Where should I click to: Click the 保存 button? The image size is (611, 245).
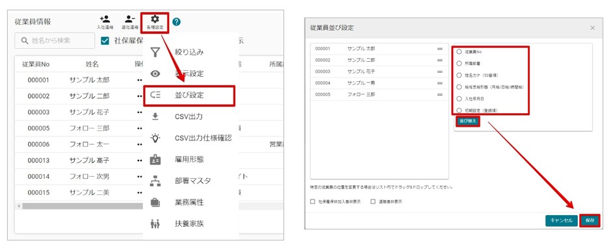(590, 220)
